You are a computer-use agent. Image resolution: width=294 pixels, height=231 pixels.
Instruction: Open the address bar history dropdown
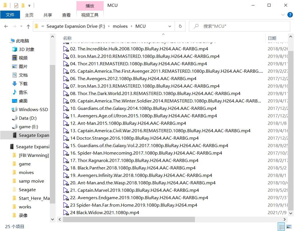(170, 26)
